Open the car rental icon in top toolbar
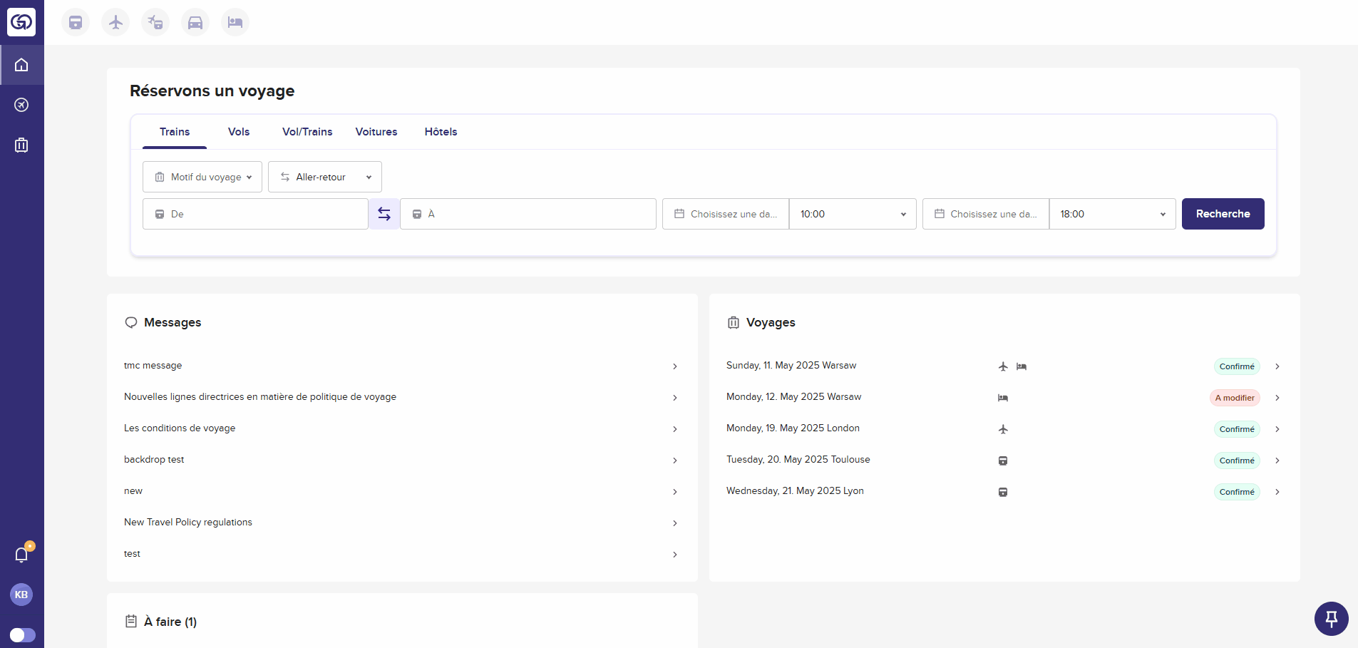Image resolution: width=1358 pixels, height=648 pixels. (195, 22)
